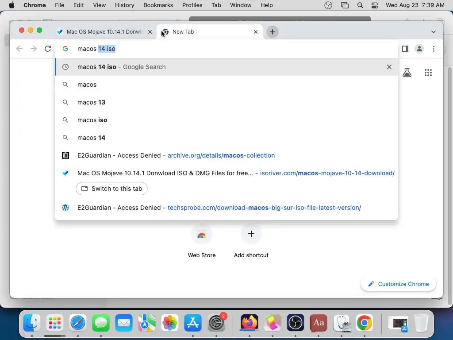Open Messages from the Dock
The width and height of the screenshot is (453, 340).
click(101, 323)
